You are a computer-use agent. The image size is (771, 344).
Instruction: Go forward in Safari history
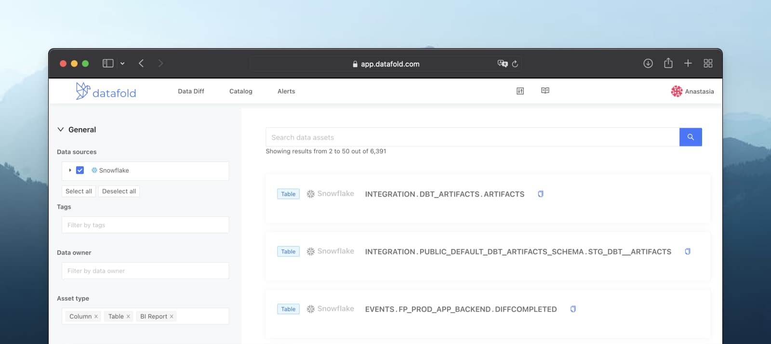click(x=160, y=63)
